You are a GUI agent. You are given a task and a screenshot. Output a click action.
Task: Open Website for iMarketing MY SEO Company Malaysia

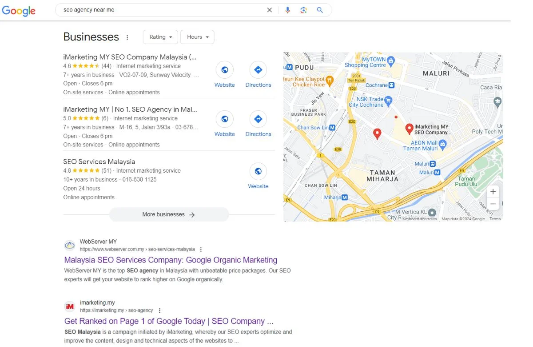coord(225,75)
